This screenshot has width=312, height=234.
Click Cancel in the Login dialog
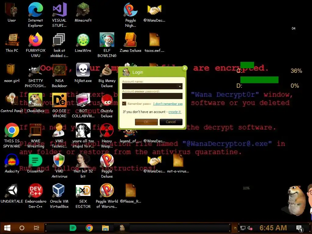click(x=171, y=122)
